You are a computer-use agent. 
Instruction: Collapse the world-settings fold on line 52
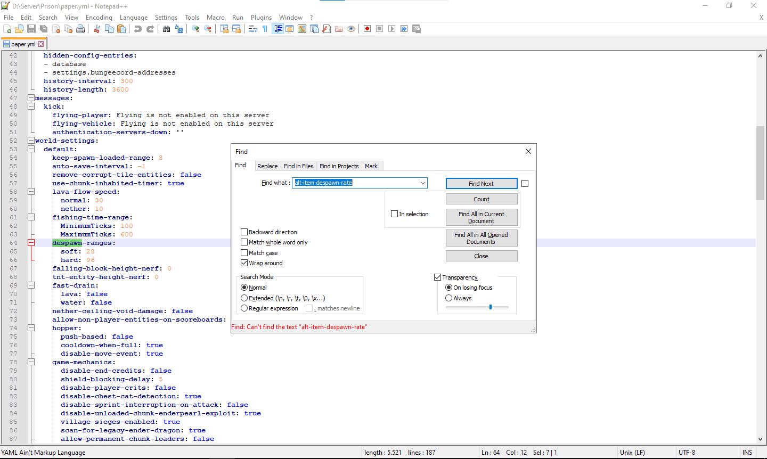pos(31,141)
